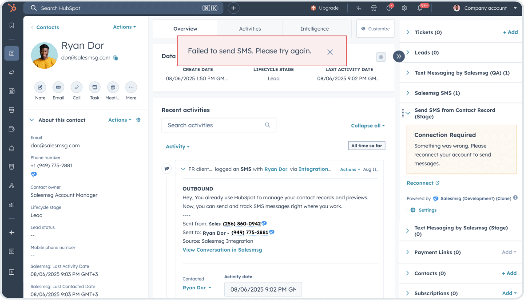Collapse the logged SMS activity chevron
The width and height of the screenshot is (524, 300).
tap(183, 169)
